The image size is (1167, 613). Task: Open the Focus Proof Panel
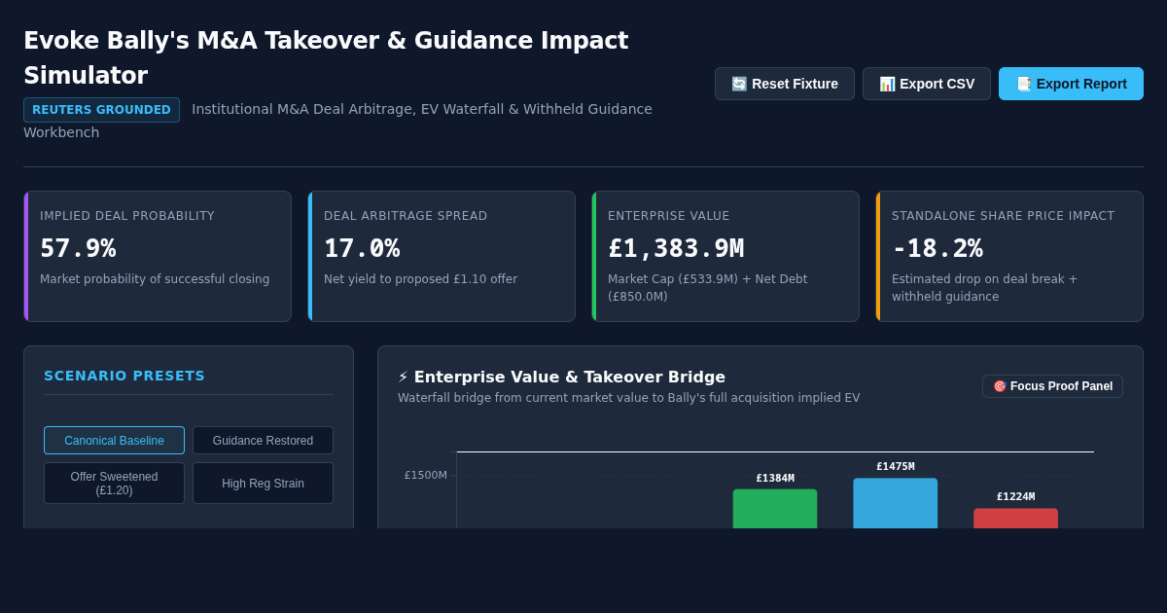[x=1052, y=386]
